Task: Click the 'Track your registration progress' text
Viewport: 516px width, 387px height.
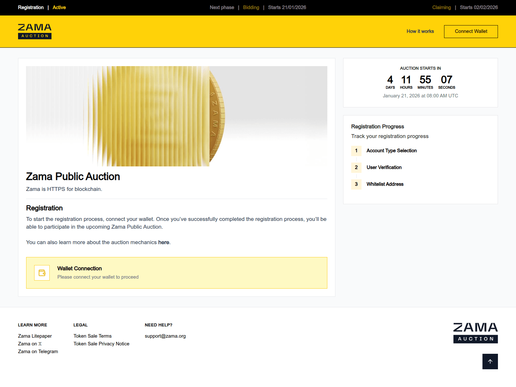Action: click(390, 136)
